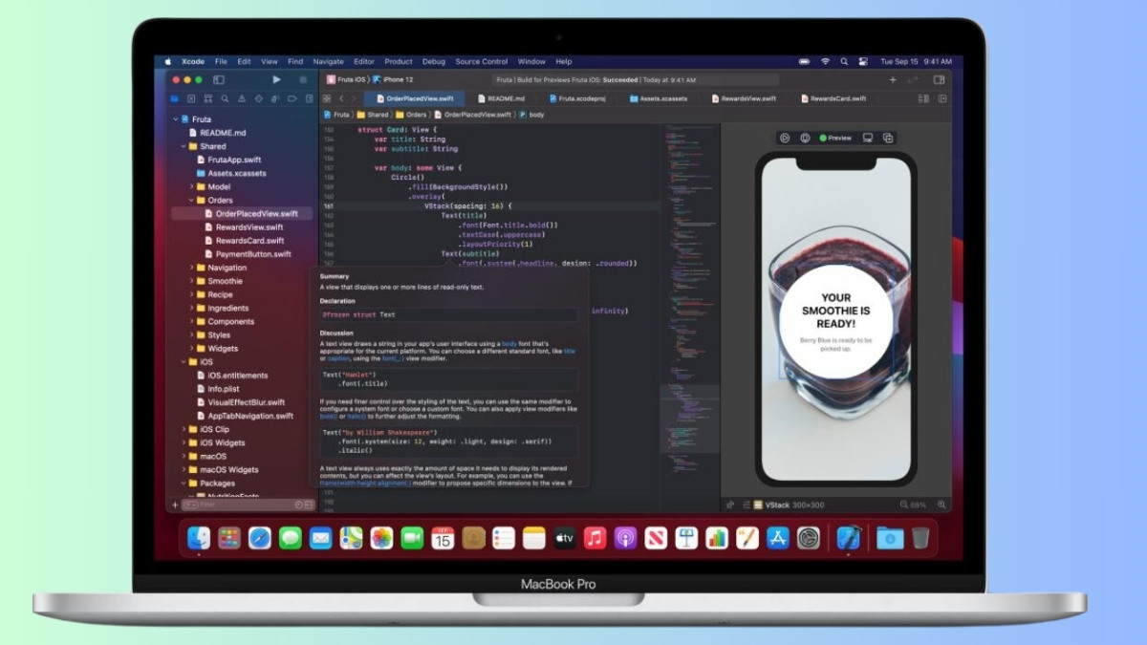Click the Library plus button in toolbar
The width and height of the screenshot is (1147, 645).
tap(893, 80)
